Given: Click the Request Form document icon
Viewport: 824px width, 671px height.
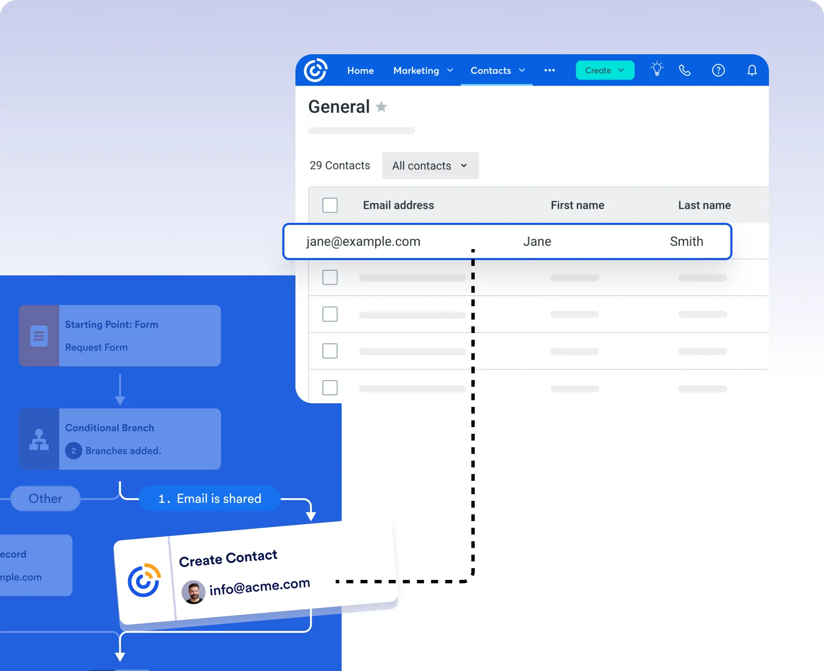Looking at the screenshot, I should (39, 336).
